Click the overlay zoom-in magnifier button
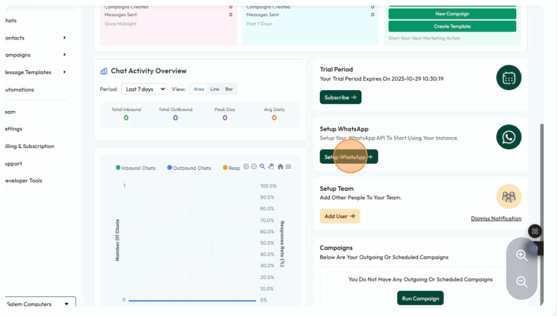This screenshot has height=316, width=557. point(522,256)
